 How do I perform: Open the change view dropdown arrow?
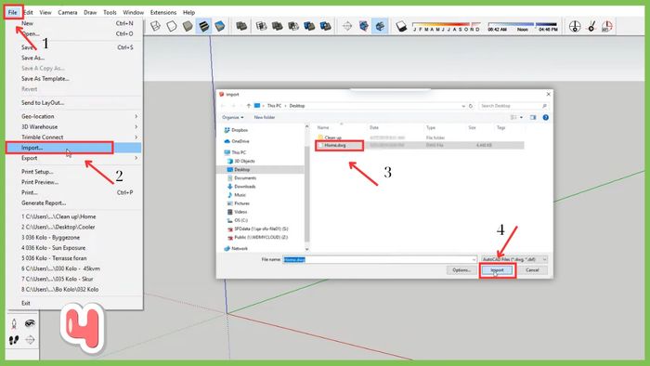pyautogui.click(x=521, y=117)
